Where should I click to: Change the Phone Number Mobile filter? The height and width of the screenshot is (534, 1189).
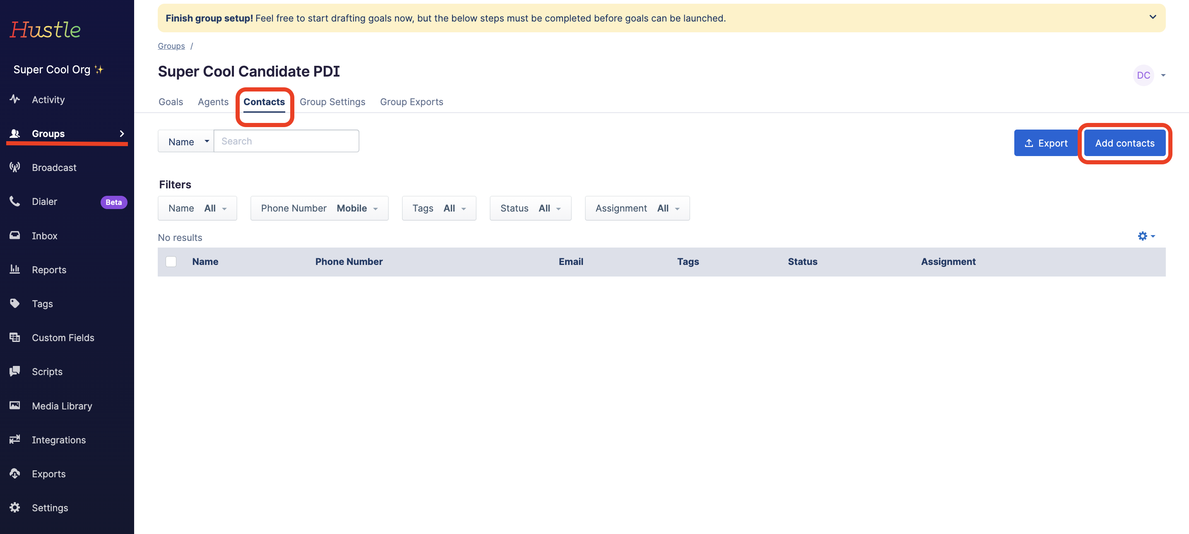[x=319, y=208]
